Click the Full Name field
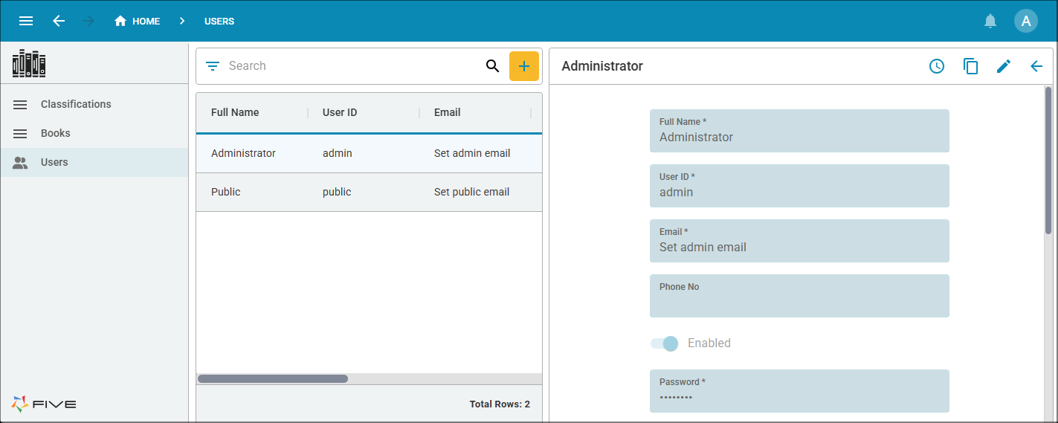The height and width of the screenshot is (423, 1058). [x=799, y=131]
